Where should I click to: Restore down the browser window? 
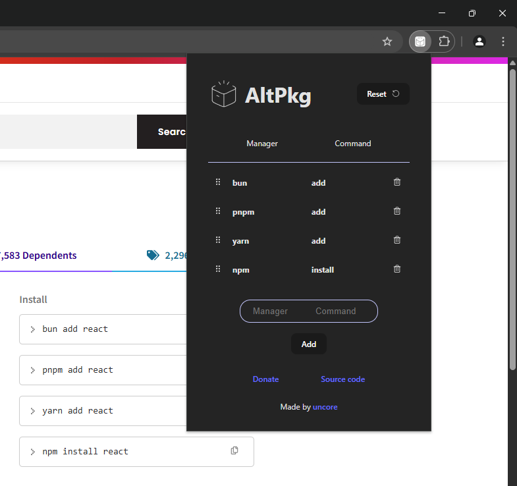(472, 13)
